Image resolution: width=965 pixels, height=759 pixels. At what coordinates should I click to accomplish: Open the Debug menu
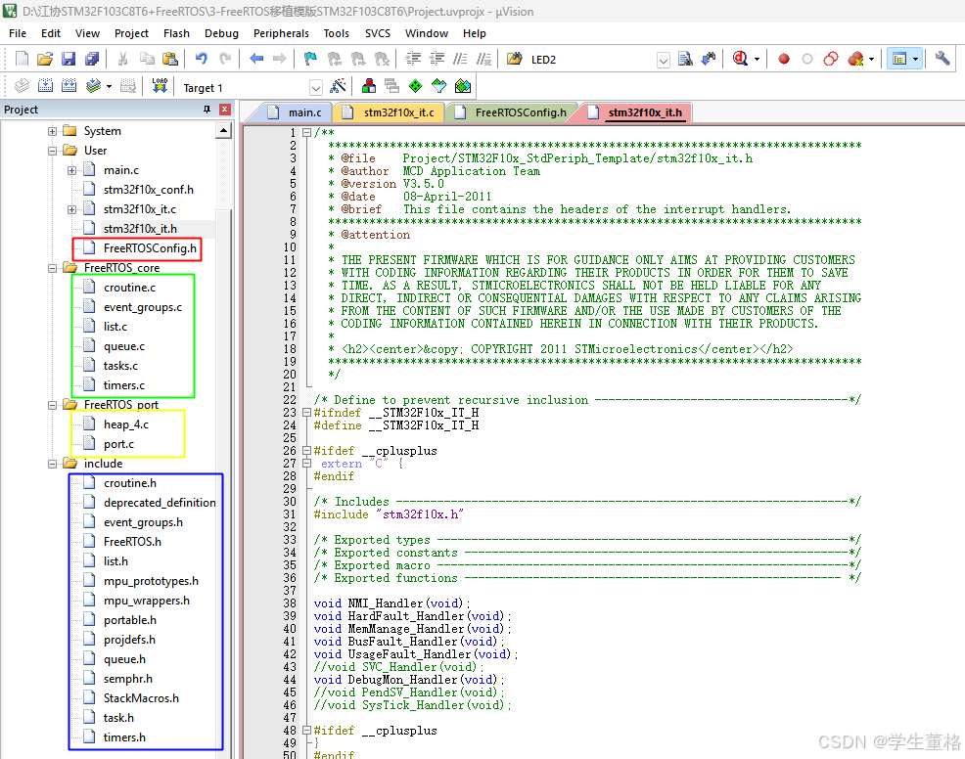[x=221, y=33]
